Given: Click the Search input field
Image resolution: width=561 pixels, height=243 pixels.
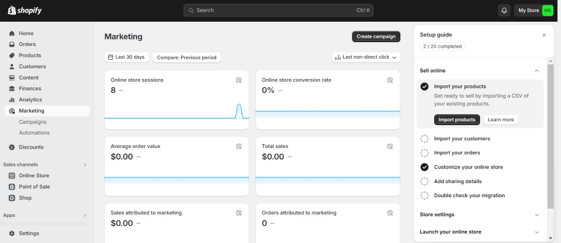Looking at the screenshot, I should [x=279, y=10].
